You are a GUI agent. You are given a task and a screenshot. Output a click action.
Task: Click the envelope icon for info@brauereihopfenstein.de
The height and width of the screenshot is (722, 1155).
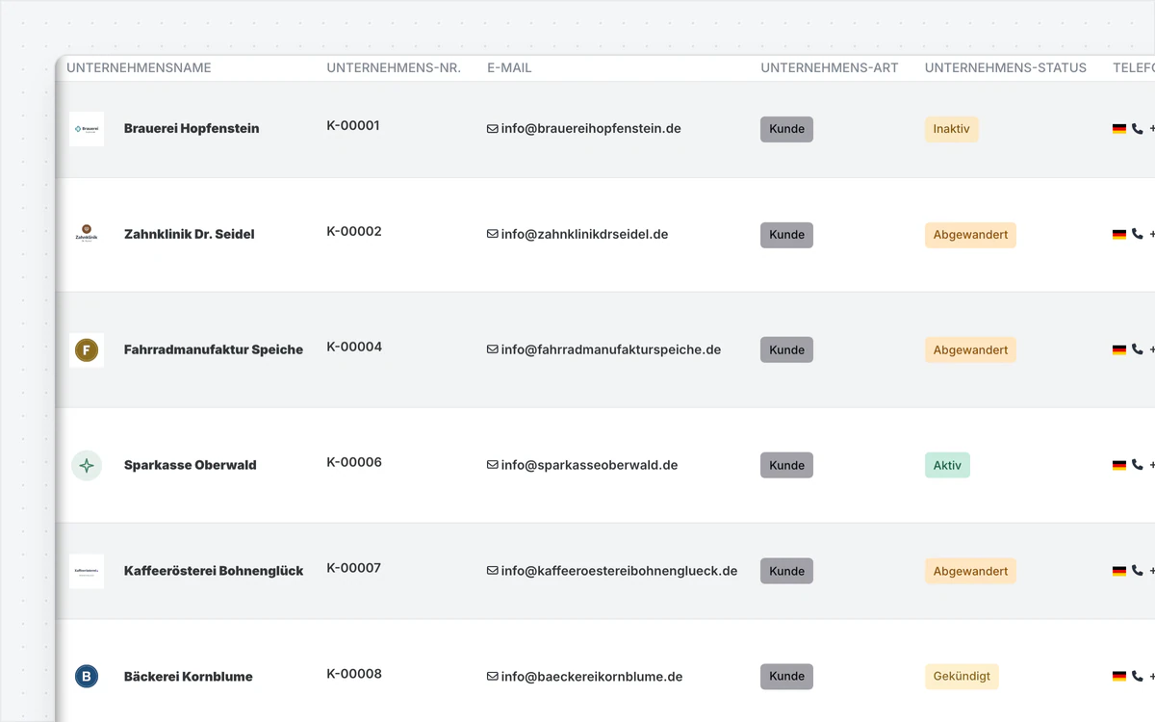[x=493, y=129]
